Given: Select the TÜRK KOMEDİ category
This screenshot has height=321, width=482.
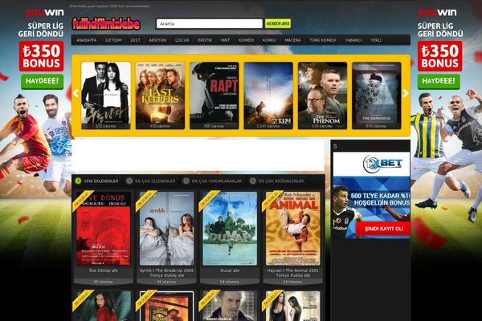Looking at the screenshot, I should pyautogui.click(x=322, y=40).
